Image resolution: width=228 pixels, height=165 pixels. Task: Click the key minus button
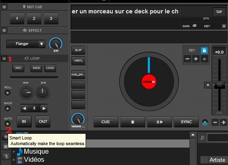tap(187, 59)
